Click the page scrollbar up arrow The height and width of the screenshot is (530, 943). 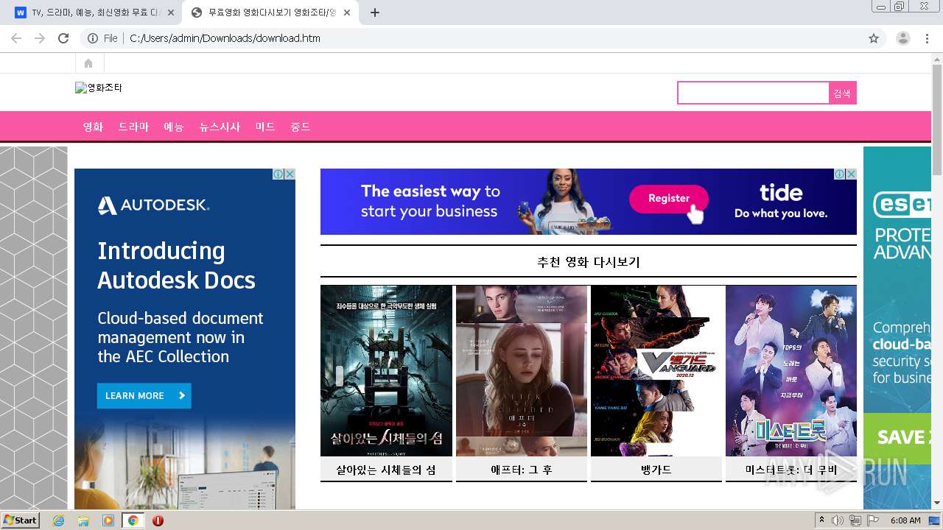[x=937, y=58]
